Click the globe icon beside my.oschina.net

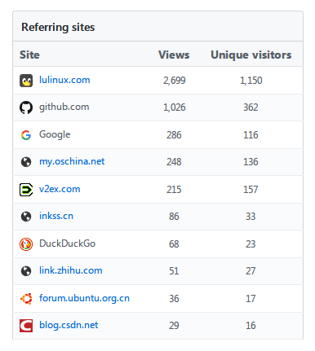(x=26, y=162)
